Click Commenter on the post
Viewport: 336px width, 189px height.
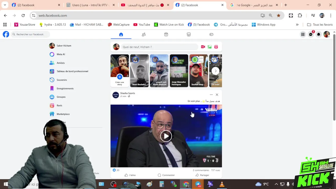pyautogui.click(x=166, y=175)
